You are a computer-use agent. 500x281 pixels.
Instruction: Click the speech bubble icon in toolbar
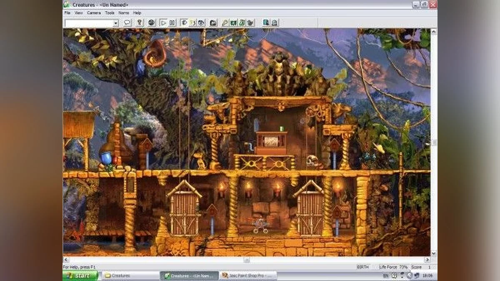(127, 23)
